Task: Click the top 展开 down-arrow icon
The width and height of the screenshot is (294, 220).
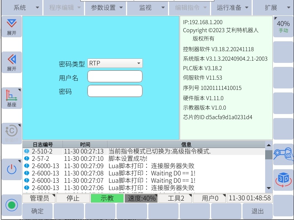Action: click(12, 27)
